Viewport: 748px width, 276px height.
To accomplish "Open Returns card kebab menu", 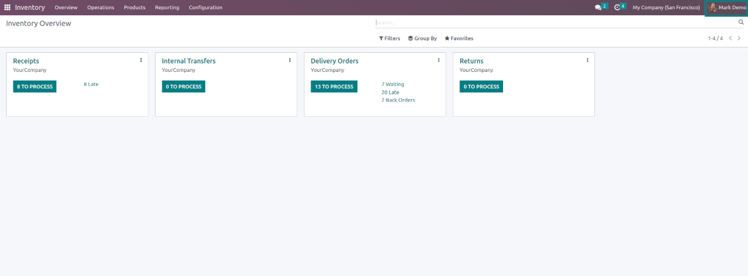I will pyautogui.click(x=588, y=60).
